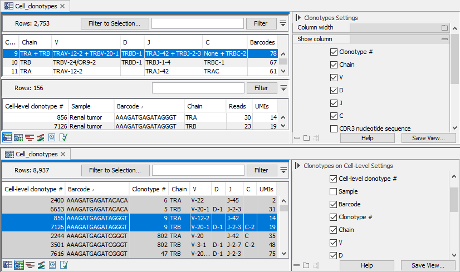Screen dimensions: 460x272
Task: Open filter options icon beside upper Filter button
Action: pos(283,23)
